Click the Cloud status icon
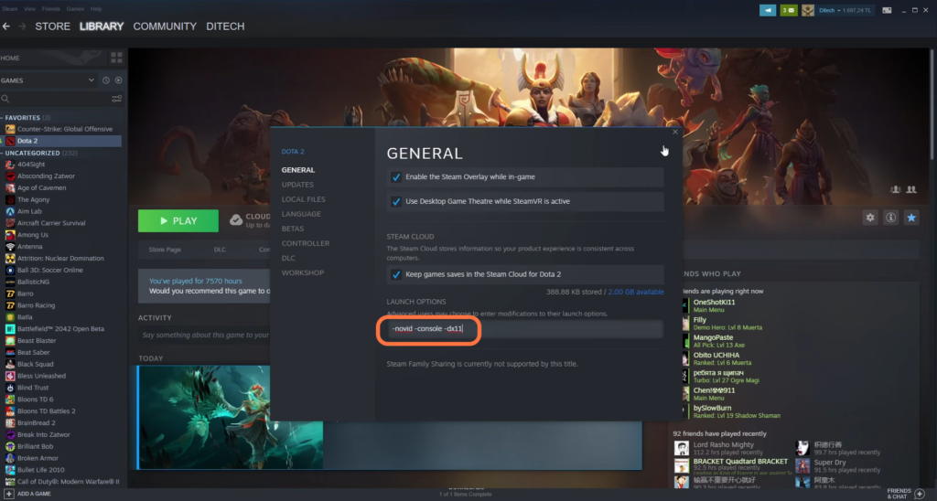This screenshot has width=937, height=501. pos(236,220)
